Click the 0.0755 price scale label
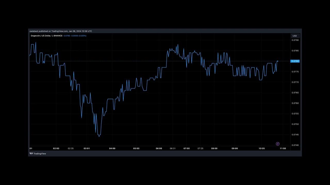330x185 pixels. tap(295, 114)
